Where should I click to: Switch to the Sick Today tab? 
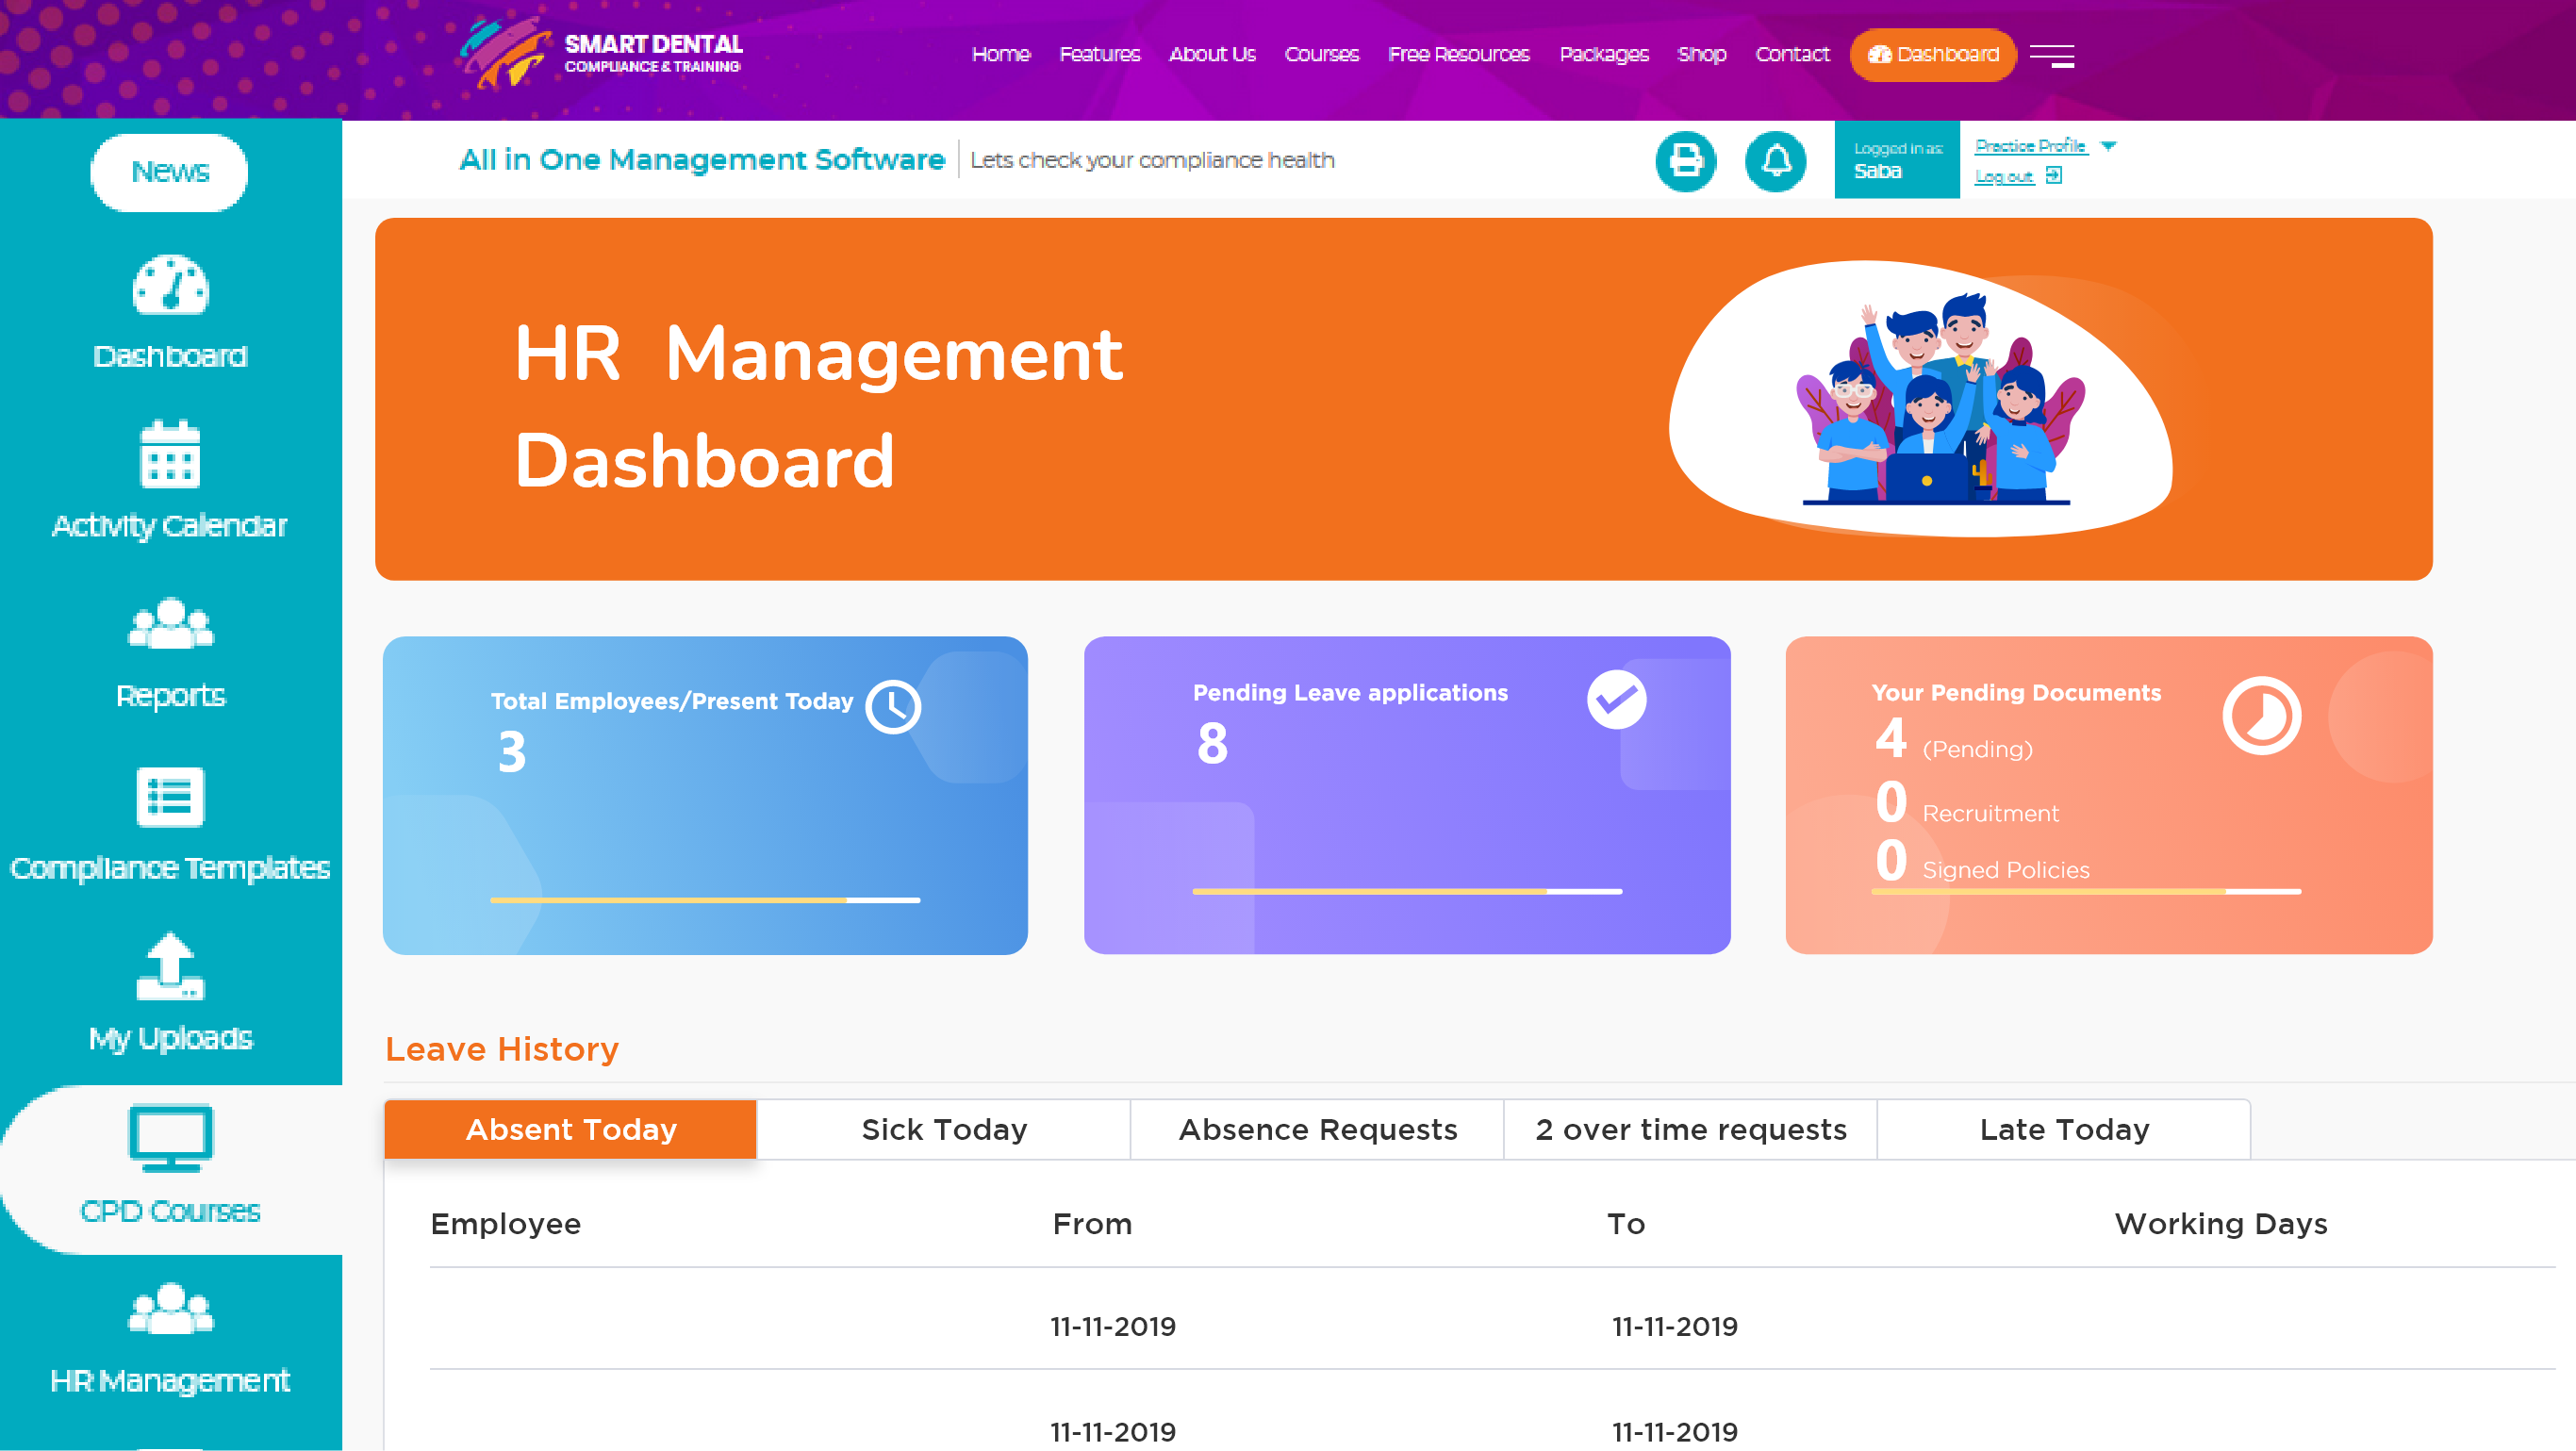pyautogui.click(x=943, y=1129)
